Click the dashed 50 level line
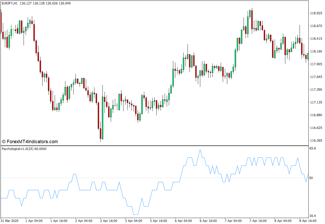This screenshot has width=325, height=224. pos(156,178)
